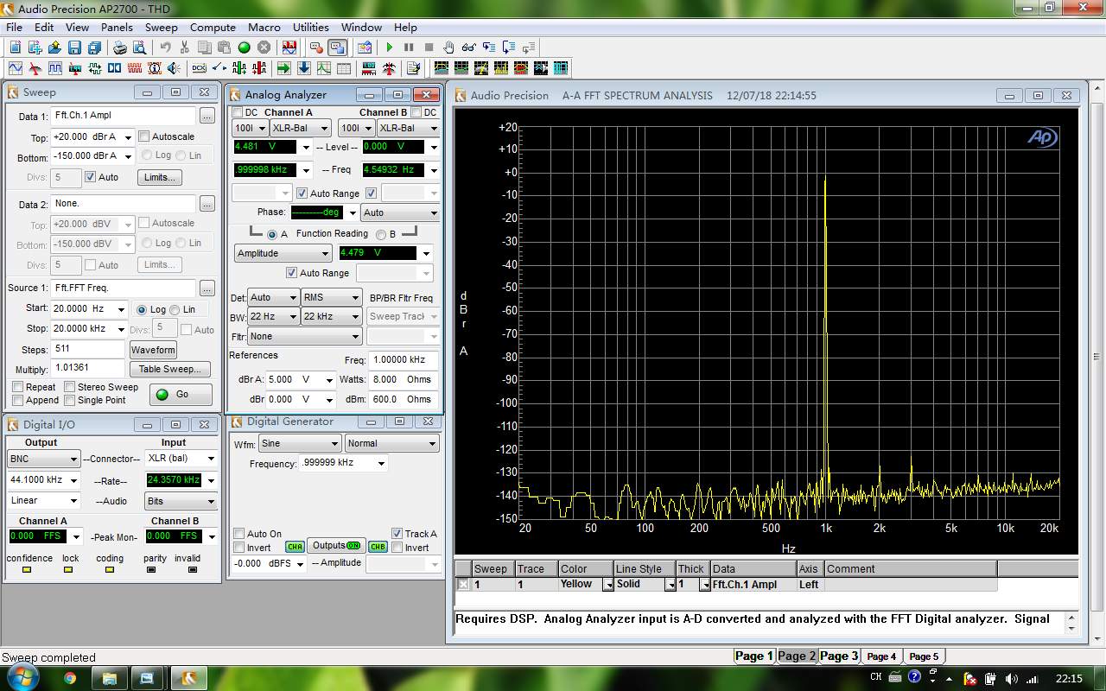Click the Waveform button
Screen dimensions: 1106x691
pos(153,350)
